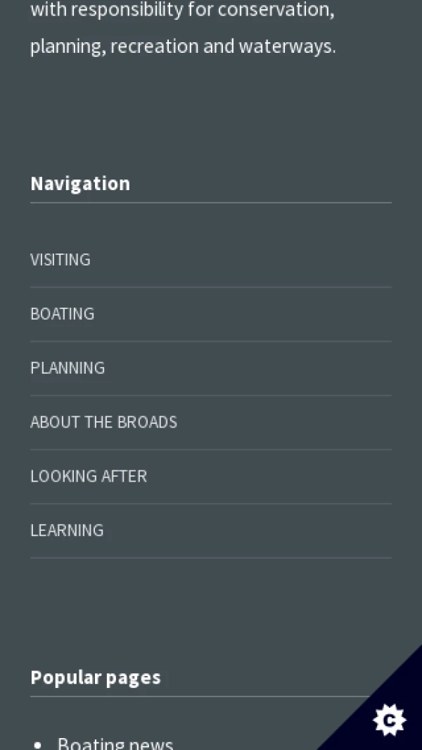The height and width of the screenshot is (750, 422).
Task: Click the Popular pages heading
Action: [96, 677]
